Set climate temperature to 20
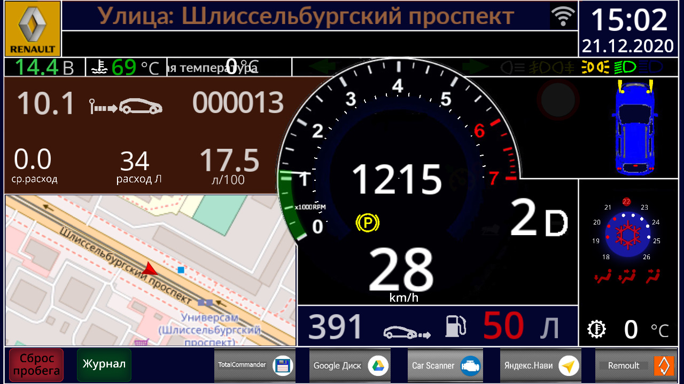Screen dimensions: 684x384 coord(597,222)
